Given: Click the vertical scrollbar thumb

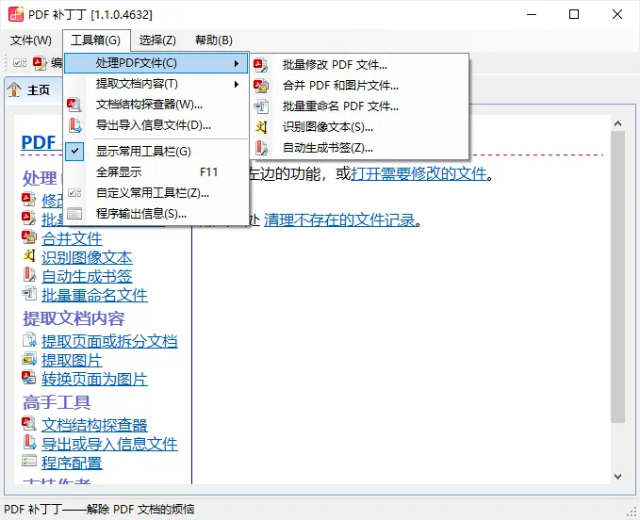Looking at the screenshot, I should [618, 277].
